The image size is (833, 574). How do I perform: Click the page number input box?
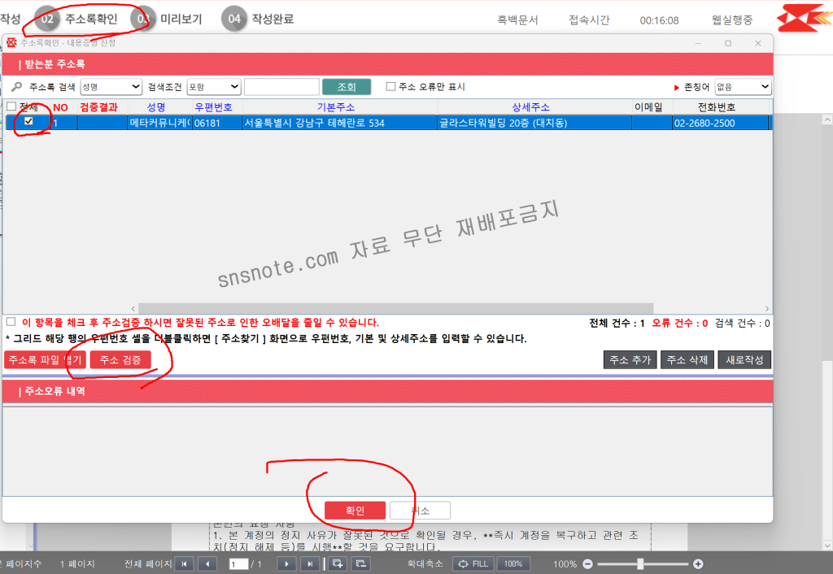pyautogui.click(x=238, y=564)
